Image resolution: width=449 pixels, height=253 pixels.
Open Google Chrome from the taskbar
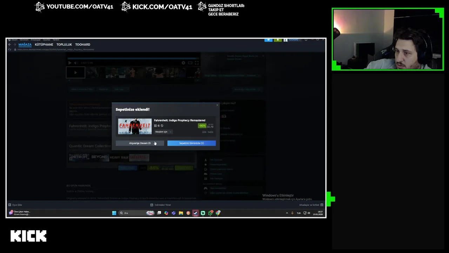pyautogui.click(x=218, y=213)
